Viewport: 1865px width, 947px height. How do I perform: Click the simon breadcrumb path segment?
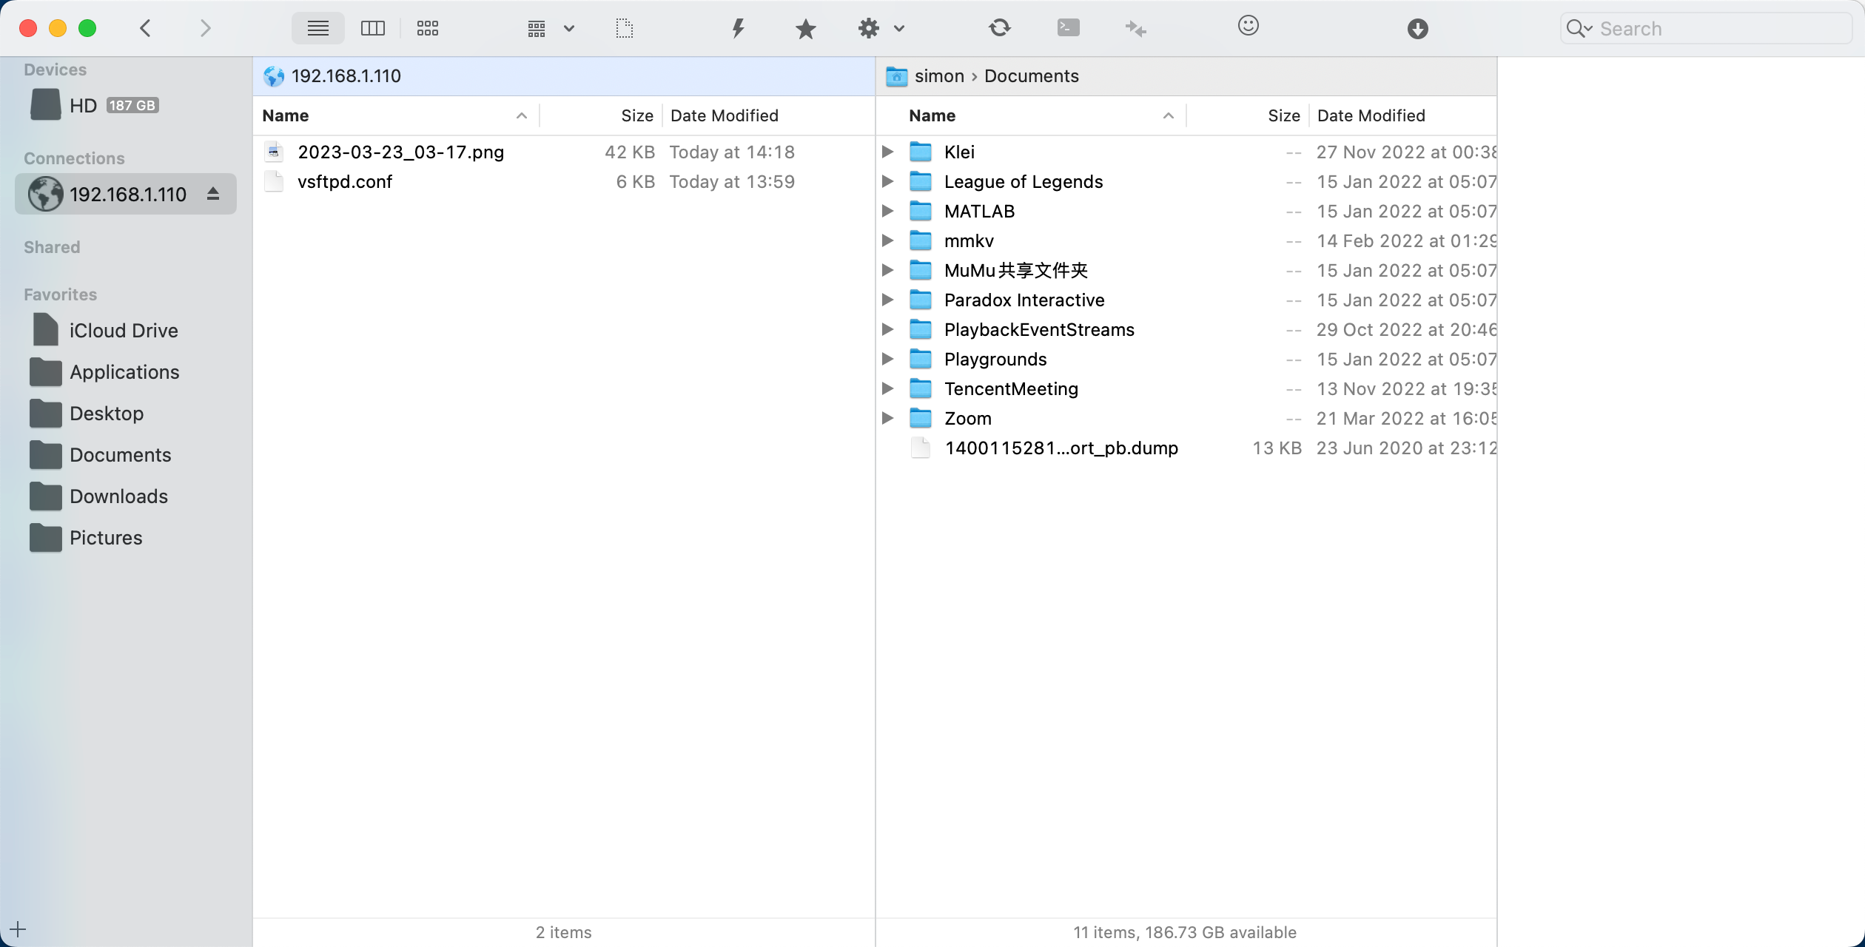click(938, 76)
